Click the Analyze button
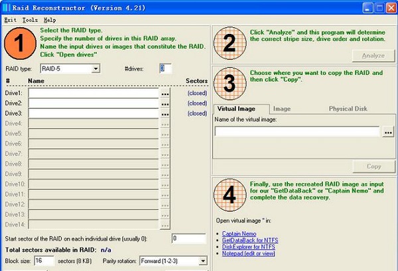Viewport: 398px width, 271px height. [x=373, y=56]
